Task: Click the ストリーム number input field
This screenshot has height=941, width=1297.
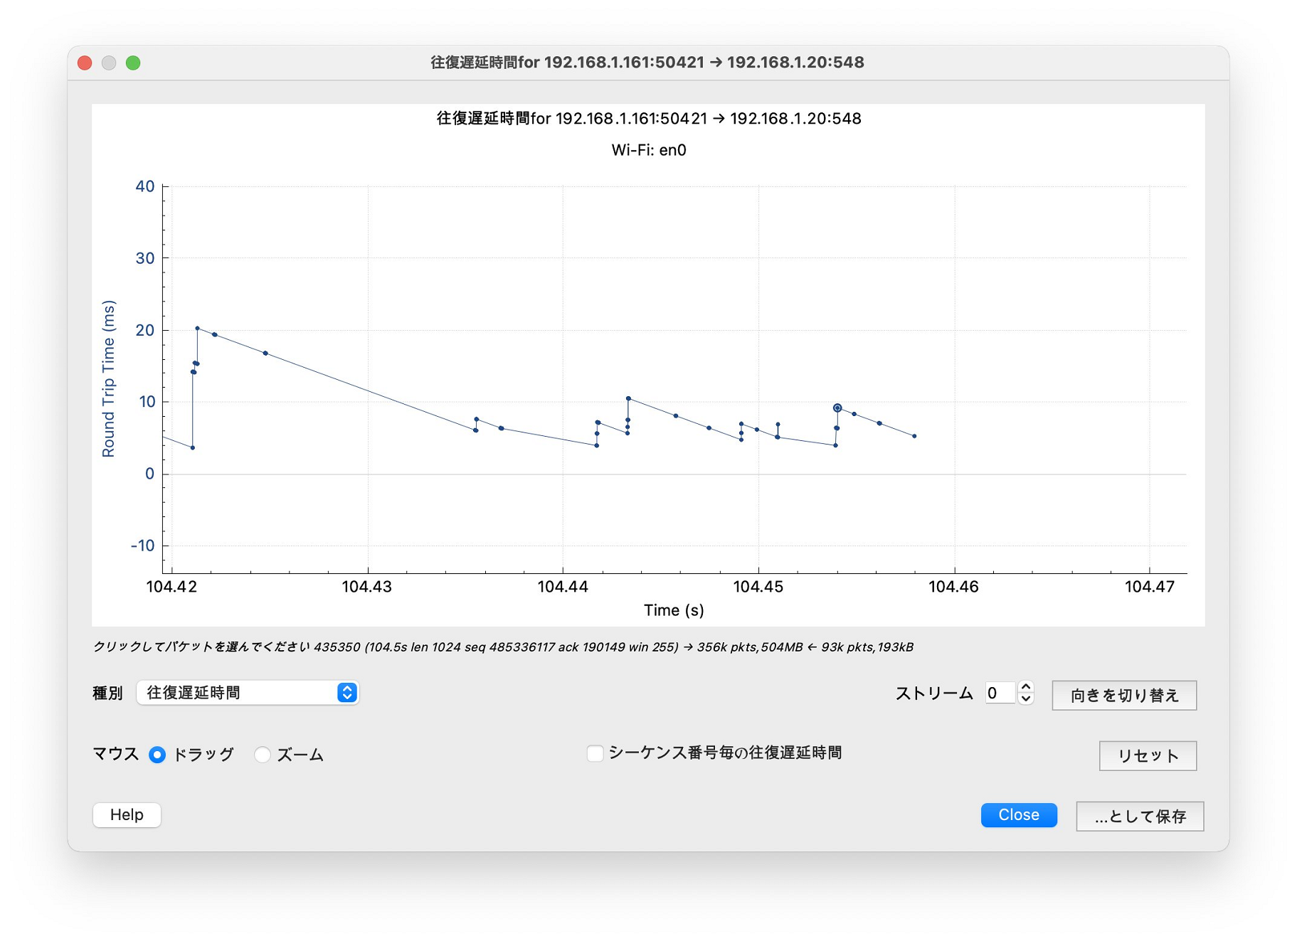Action: (999, 693)
